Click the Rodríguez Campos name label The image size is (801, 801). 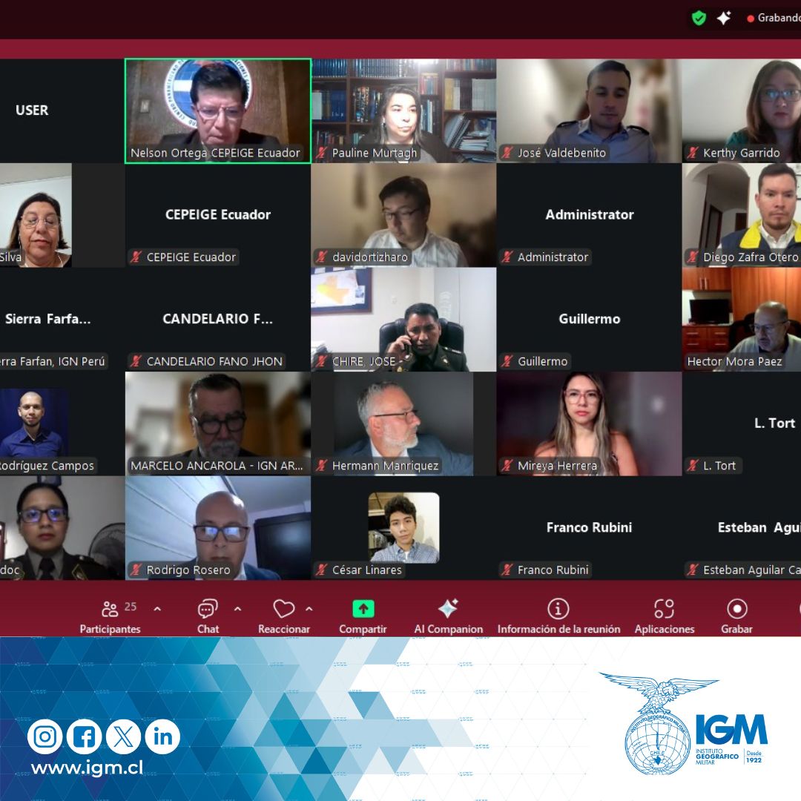coord(47,465)
